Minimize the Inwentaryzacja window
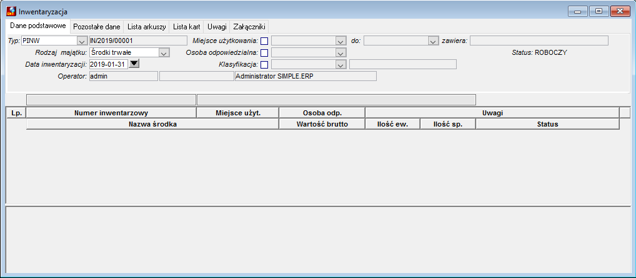This screenshot has width=636, height=278. [x=578, y=11]
